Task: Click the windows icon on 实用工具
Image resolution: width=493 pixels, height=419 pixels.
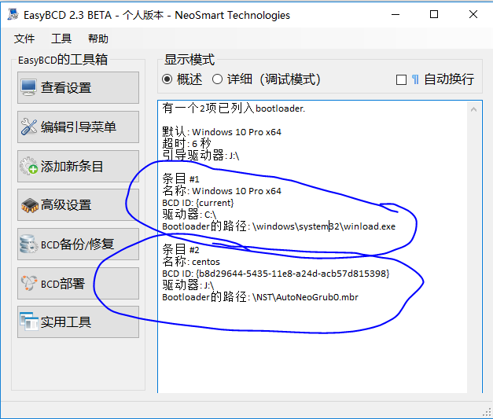Action: pos(28,322)
